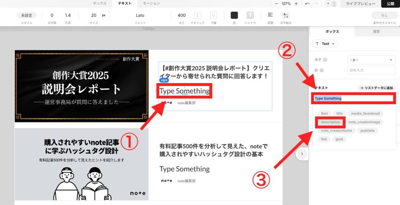Click the px unit next to size
This screenshot has height=205, width=400.
(x=104, y=15)
